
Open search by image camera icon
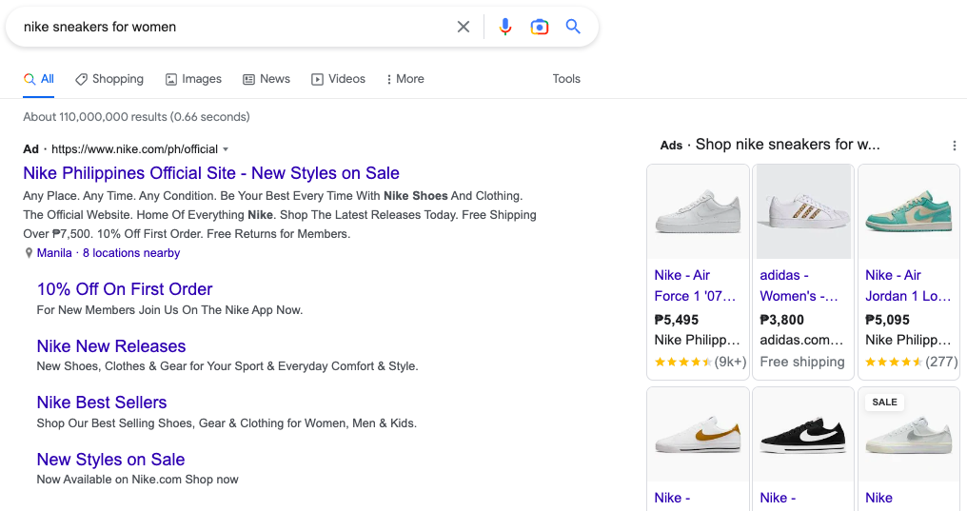click(539, 27)
